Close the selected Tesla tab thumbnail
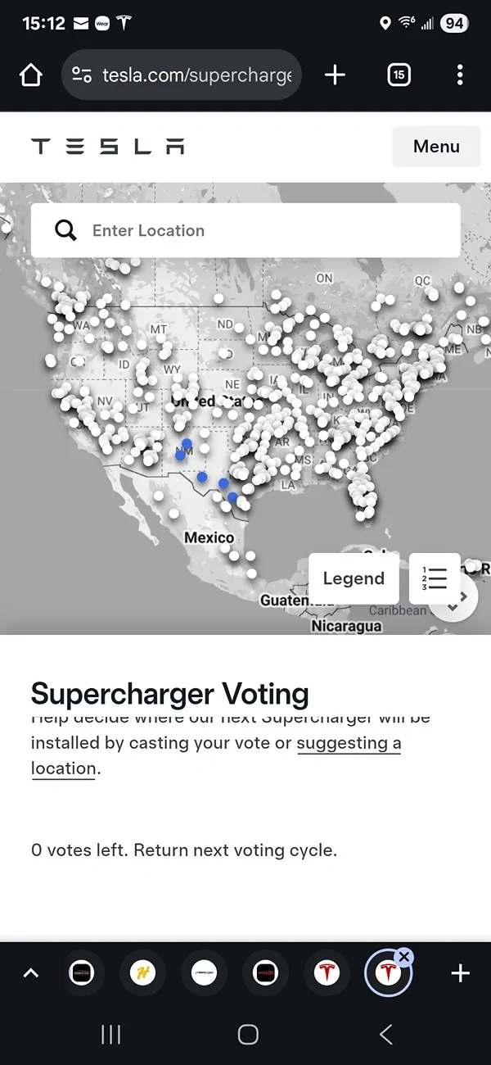This screenshot has width=491, height=1065. pos(404,956)
